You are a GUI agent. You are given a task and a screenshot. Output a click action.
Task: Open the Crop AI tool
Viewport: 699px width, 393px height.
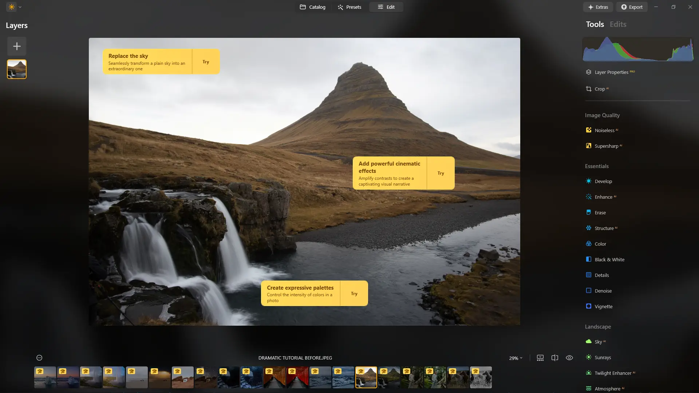coord(599,89)
